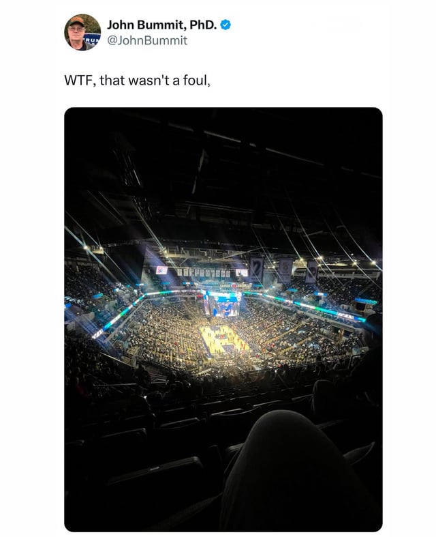Click the large hanging banner right of the jumbotron
The height and width of the screenshot is (537, 436).
(255, 270)
